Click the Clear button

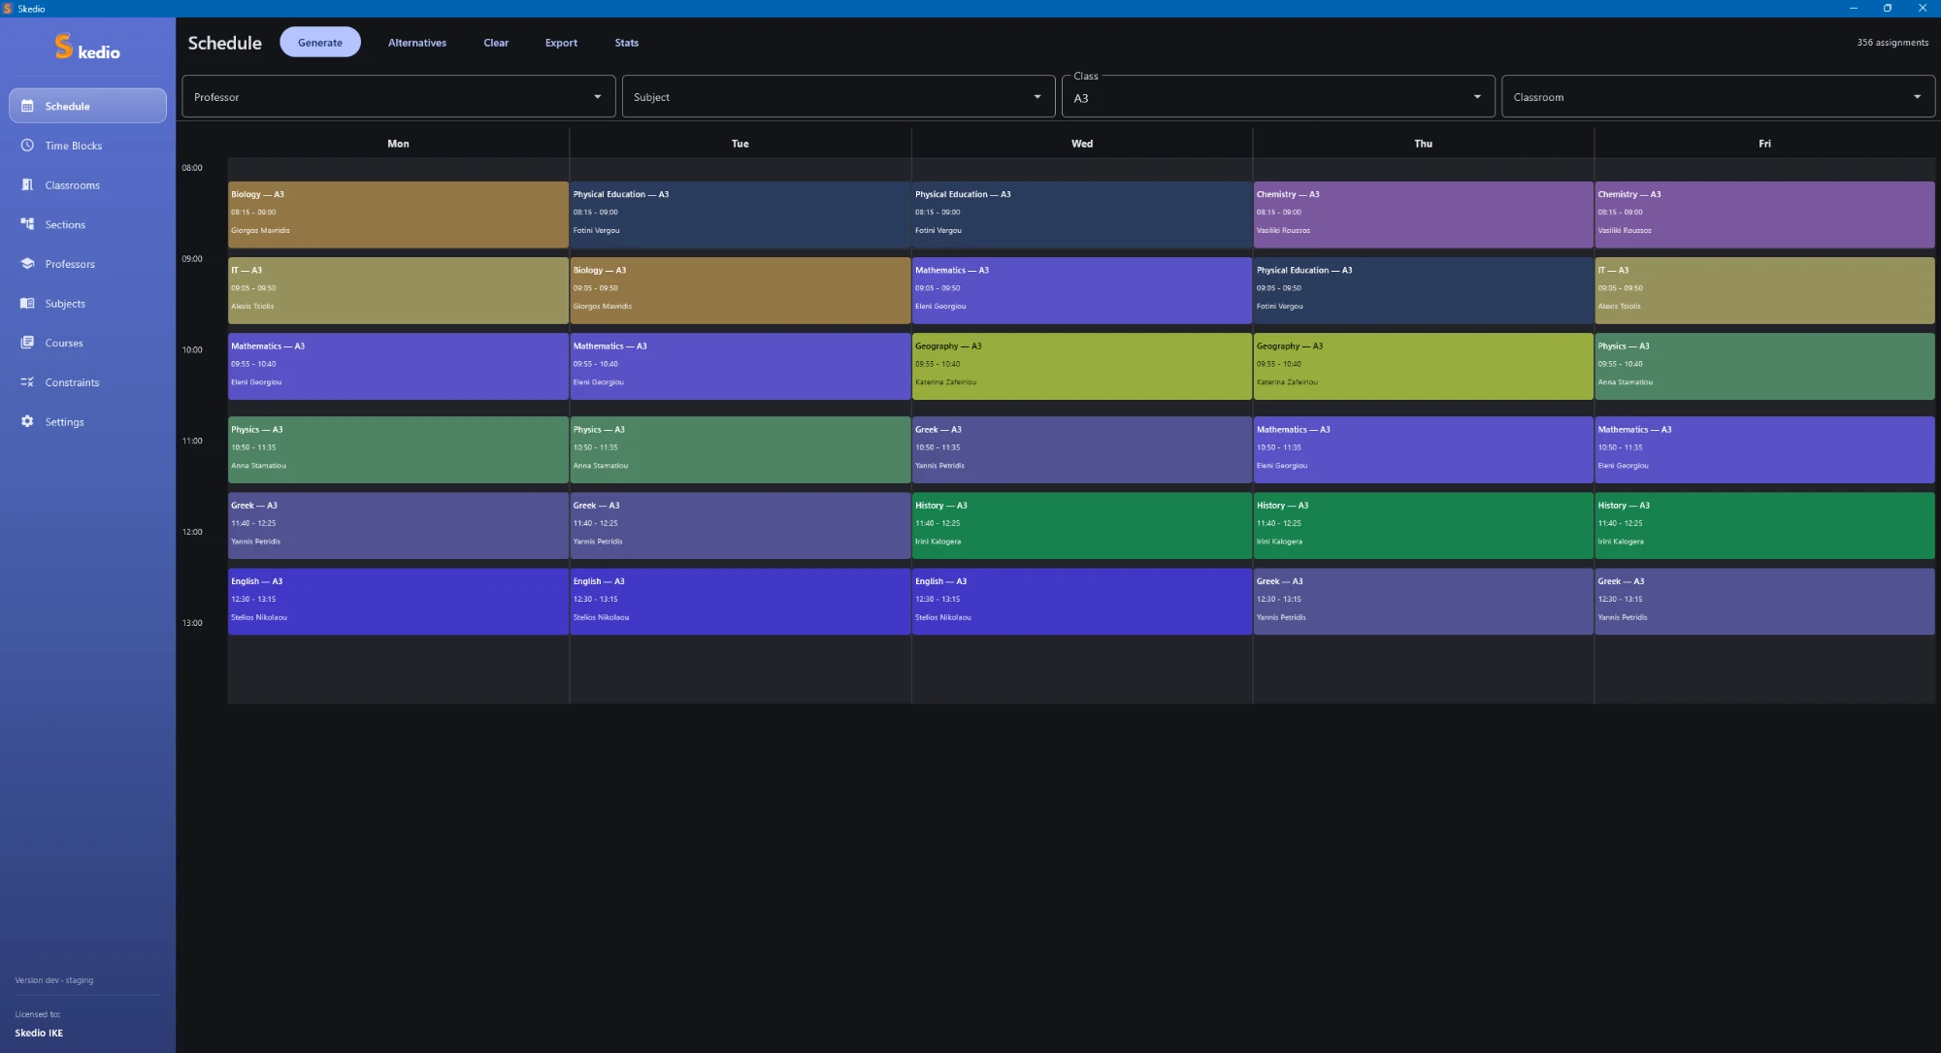point(496,43)
